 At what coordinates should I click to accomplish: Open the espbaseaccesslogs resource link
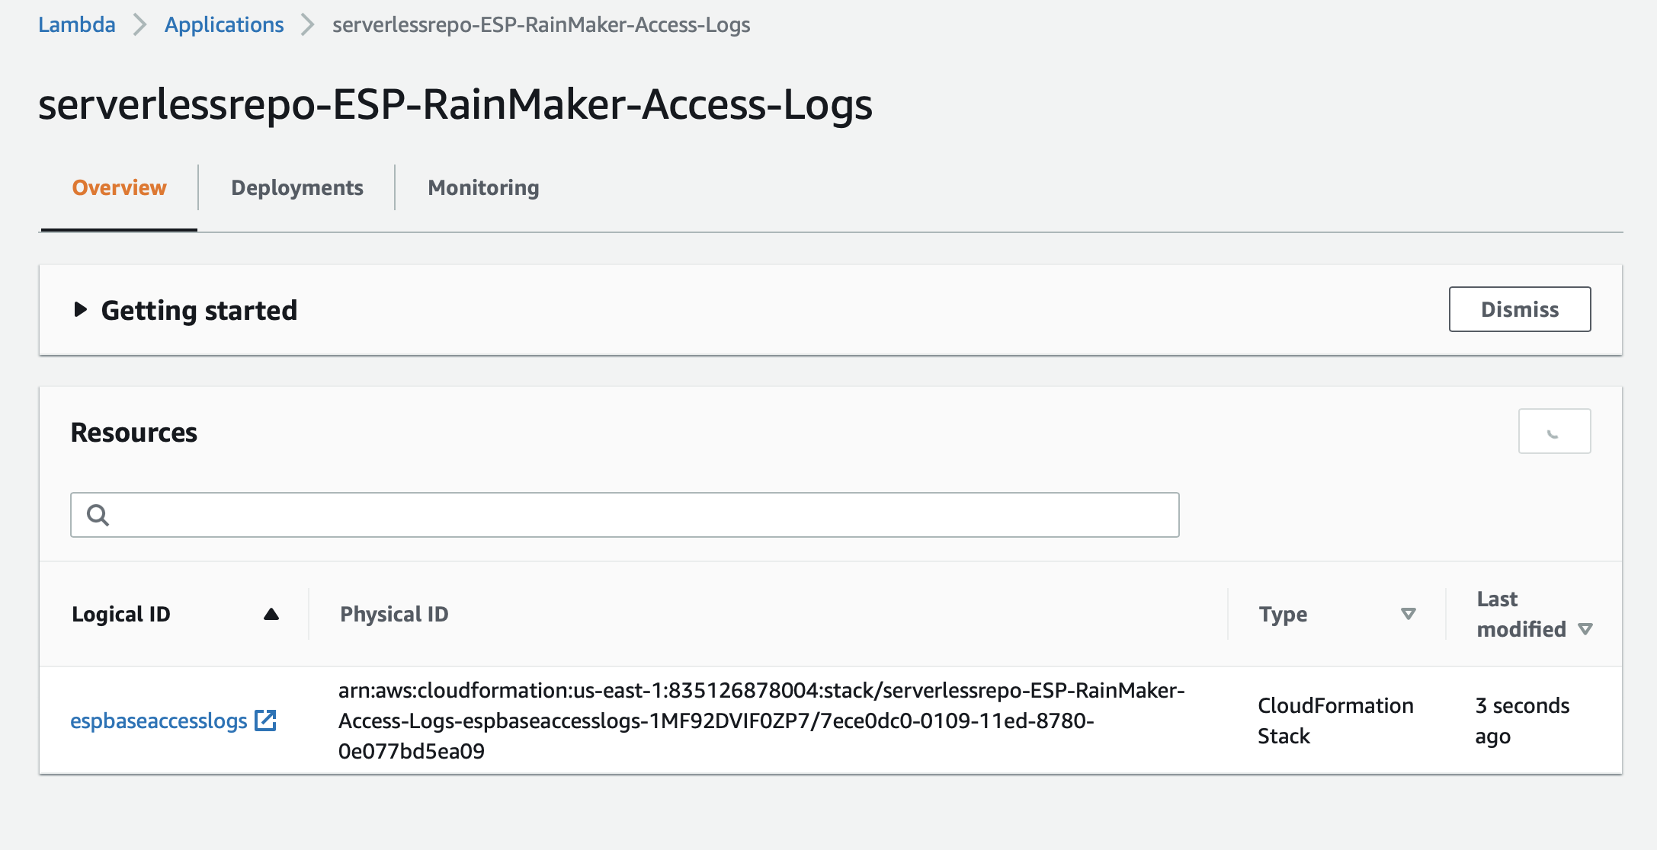coord(159,721)
